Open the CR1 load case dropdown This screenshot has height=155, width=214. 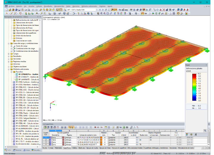97,10
